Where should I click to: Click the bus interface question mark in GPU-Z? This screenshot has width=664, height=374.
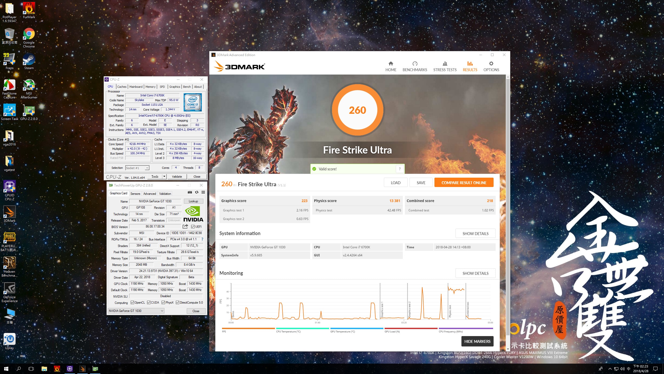coord(202,239)
